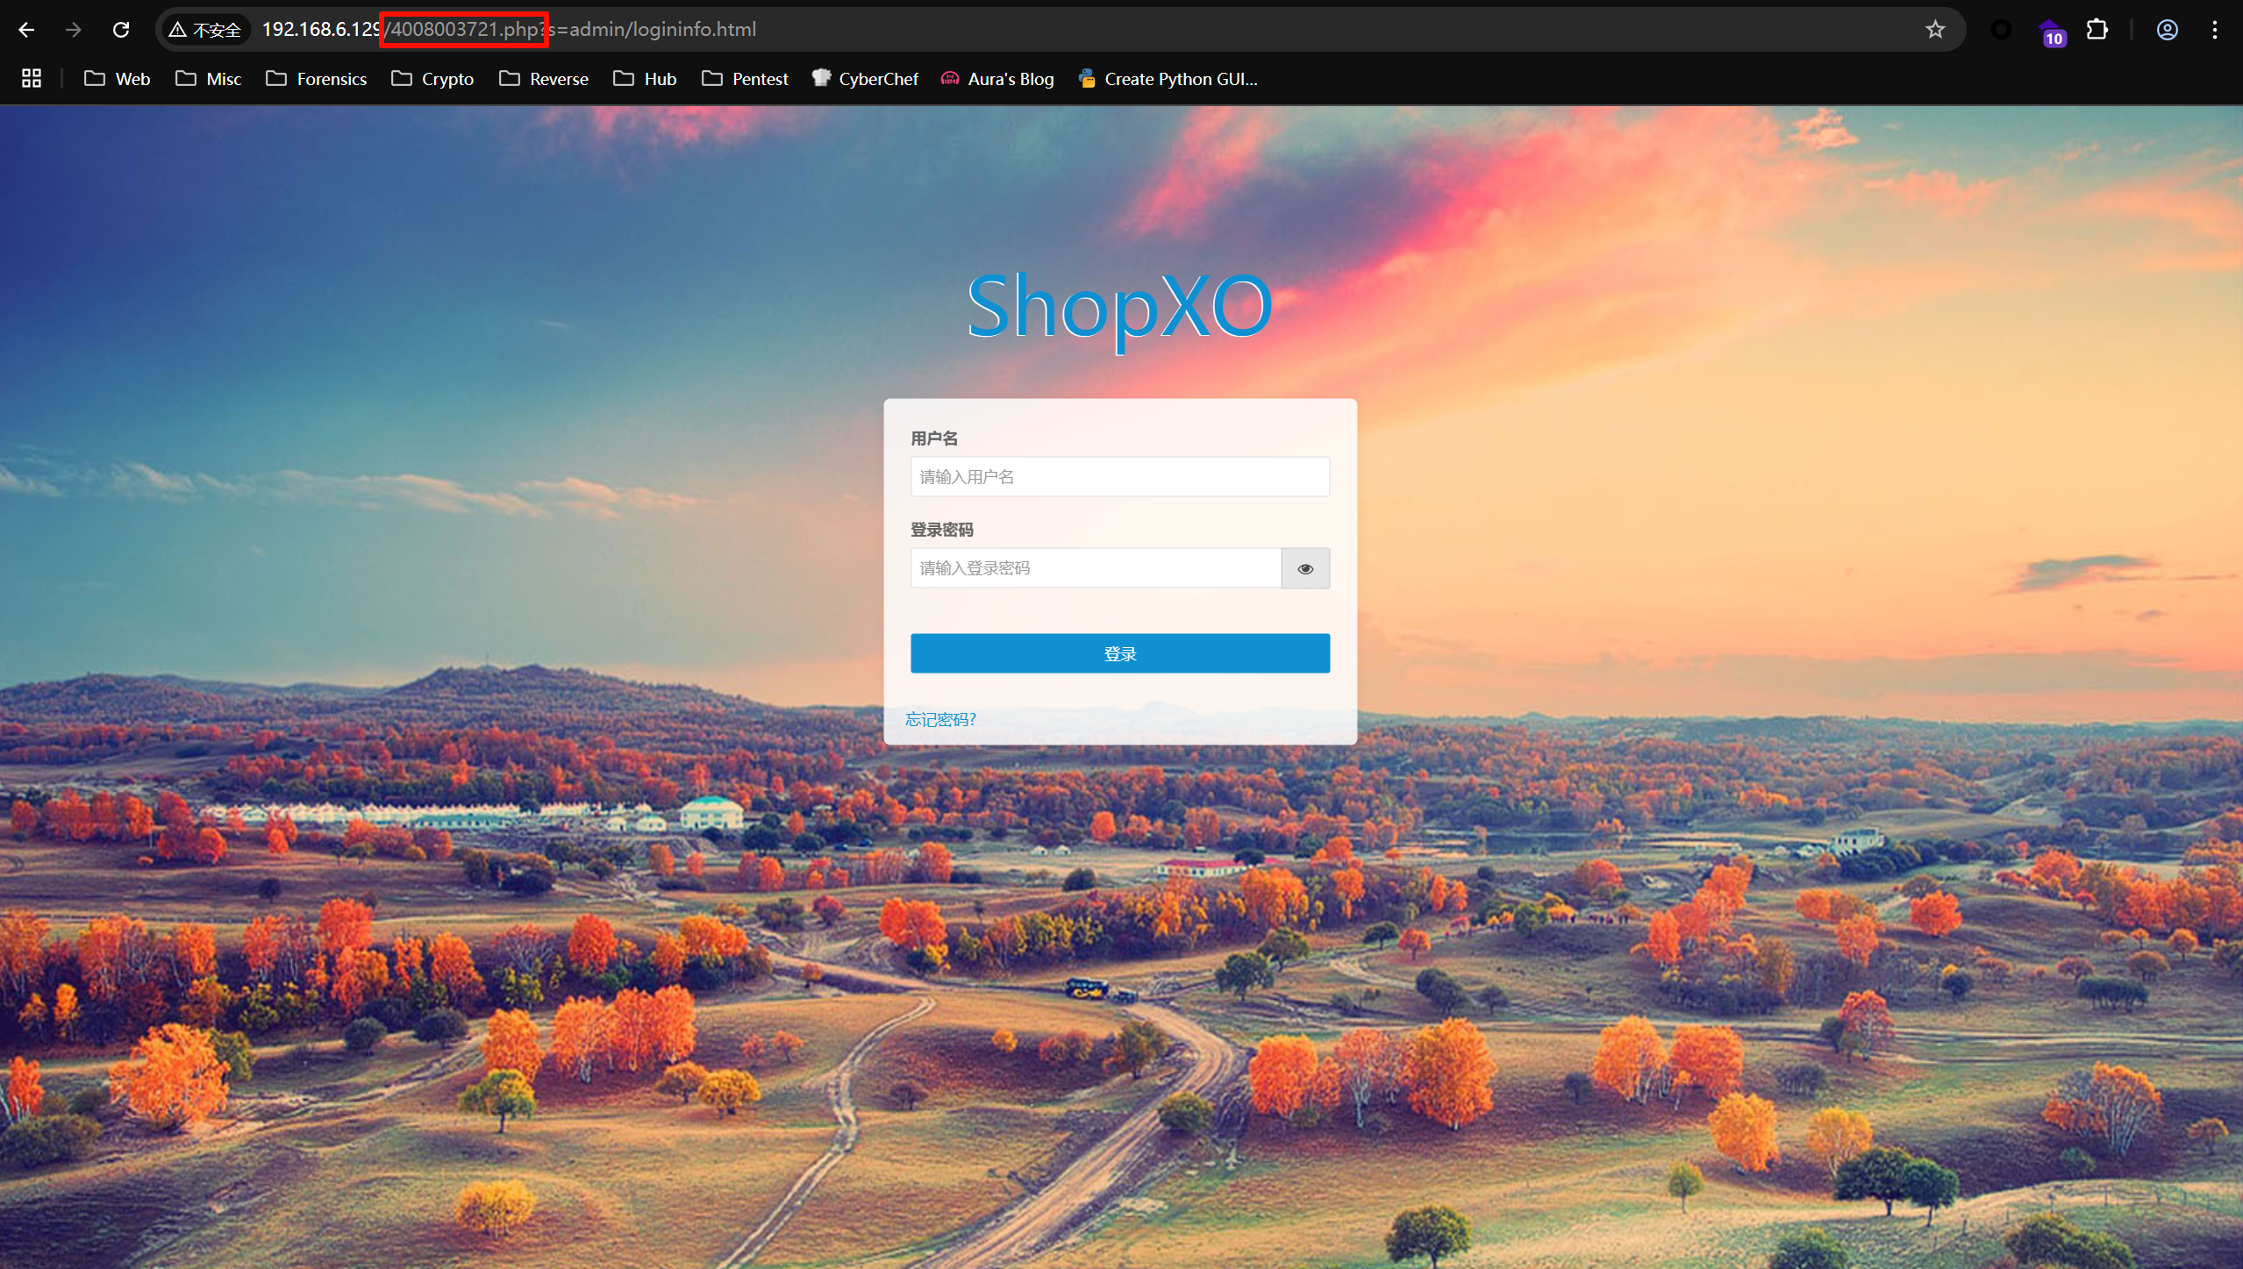Open the Reverse bookmarks folder
The height and width of the screenshot is (1269, 2243).
click(x=544, y=79)
